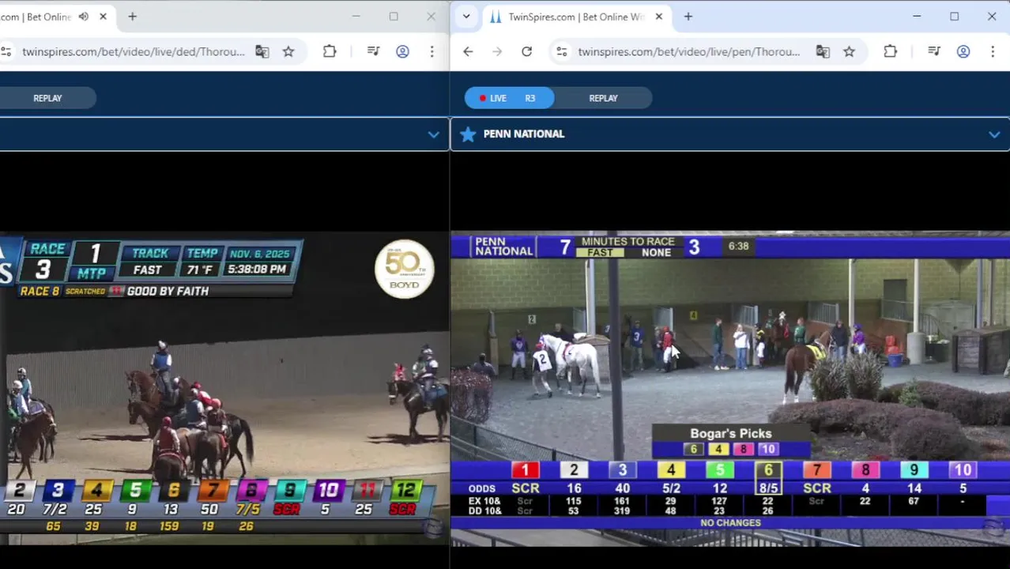Go forward in right browser window
Screen dimensions: 1010x569
pos(497,51)
